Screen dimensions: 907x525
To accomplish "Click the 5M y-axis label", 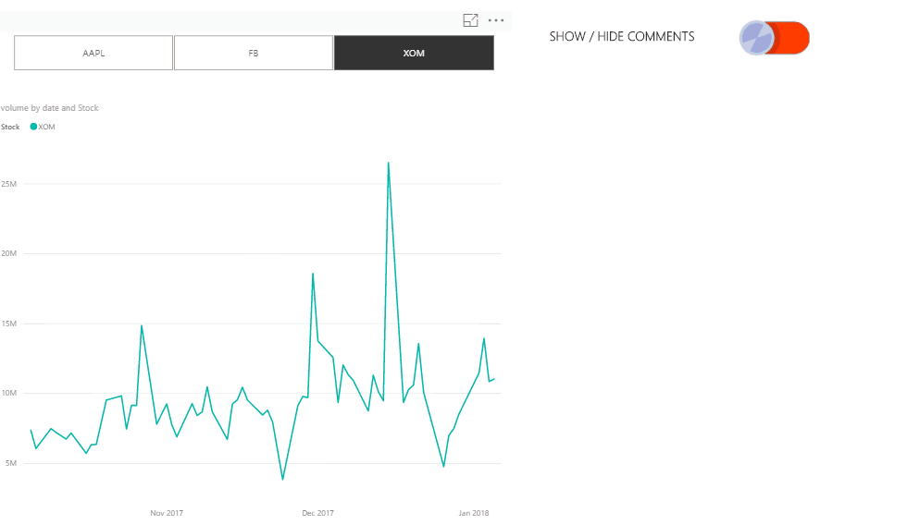I will click(11, 463).
